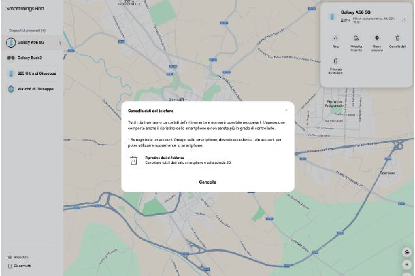
Task: Open the three-dot menu for Galaxy A56 5G
Action: pos(60,43)
